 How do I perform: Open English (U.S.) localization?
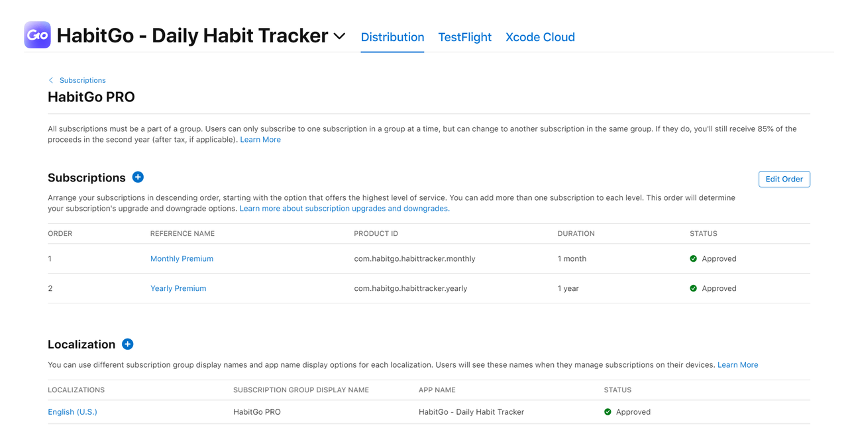(x=72, y=411)
